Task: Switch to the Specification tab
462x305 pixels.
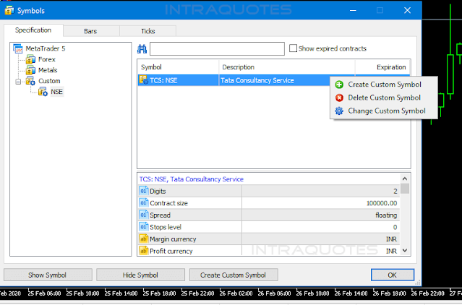Action: click(33, 30)
